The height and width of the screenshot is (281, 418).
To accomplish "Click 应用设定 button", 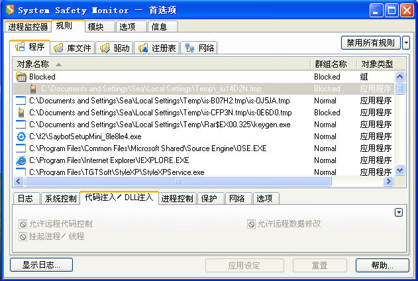I will pyautogui.click(x=244, y=265).
